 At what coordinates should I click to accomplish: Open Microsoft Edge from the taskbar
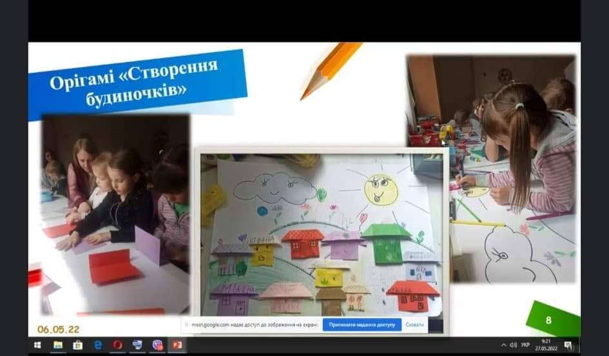coord(98,345)
